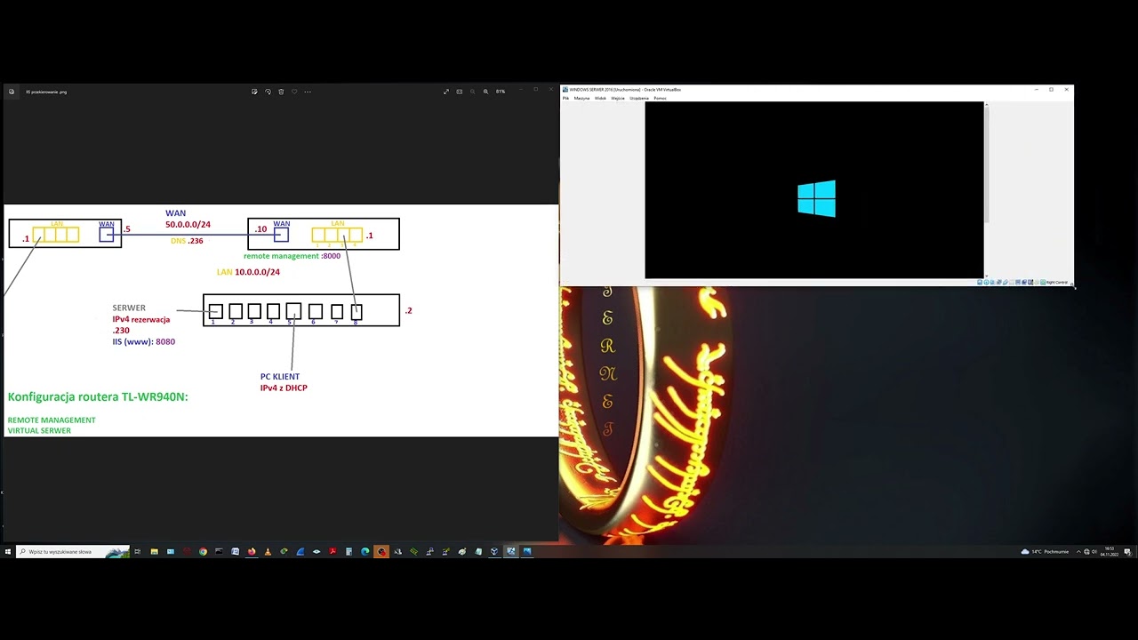This screenshot has width=1138, height=640.
Task: Open the three-dots more menu in Photos
Action: point(308,92)
